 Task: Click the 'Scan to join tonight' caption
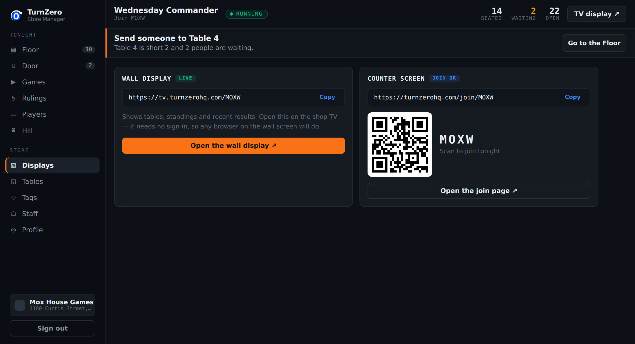click(470, 151)
